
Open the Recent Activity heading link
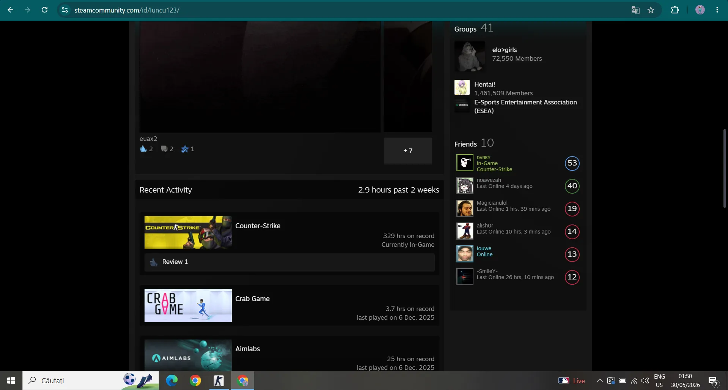[x=166, y=190]
